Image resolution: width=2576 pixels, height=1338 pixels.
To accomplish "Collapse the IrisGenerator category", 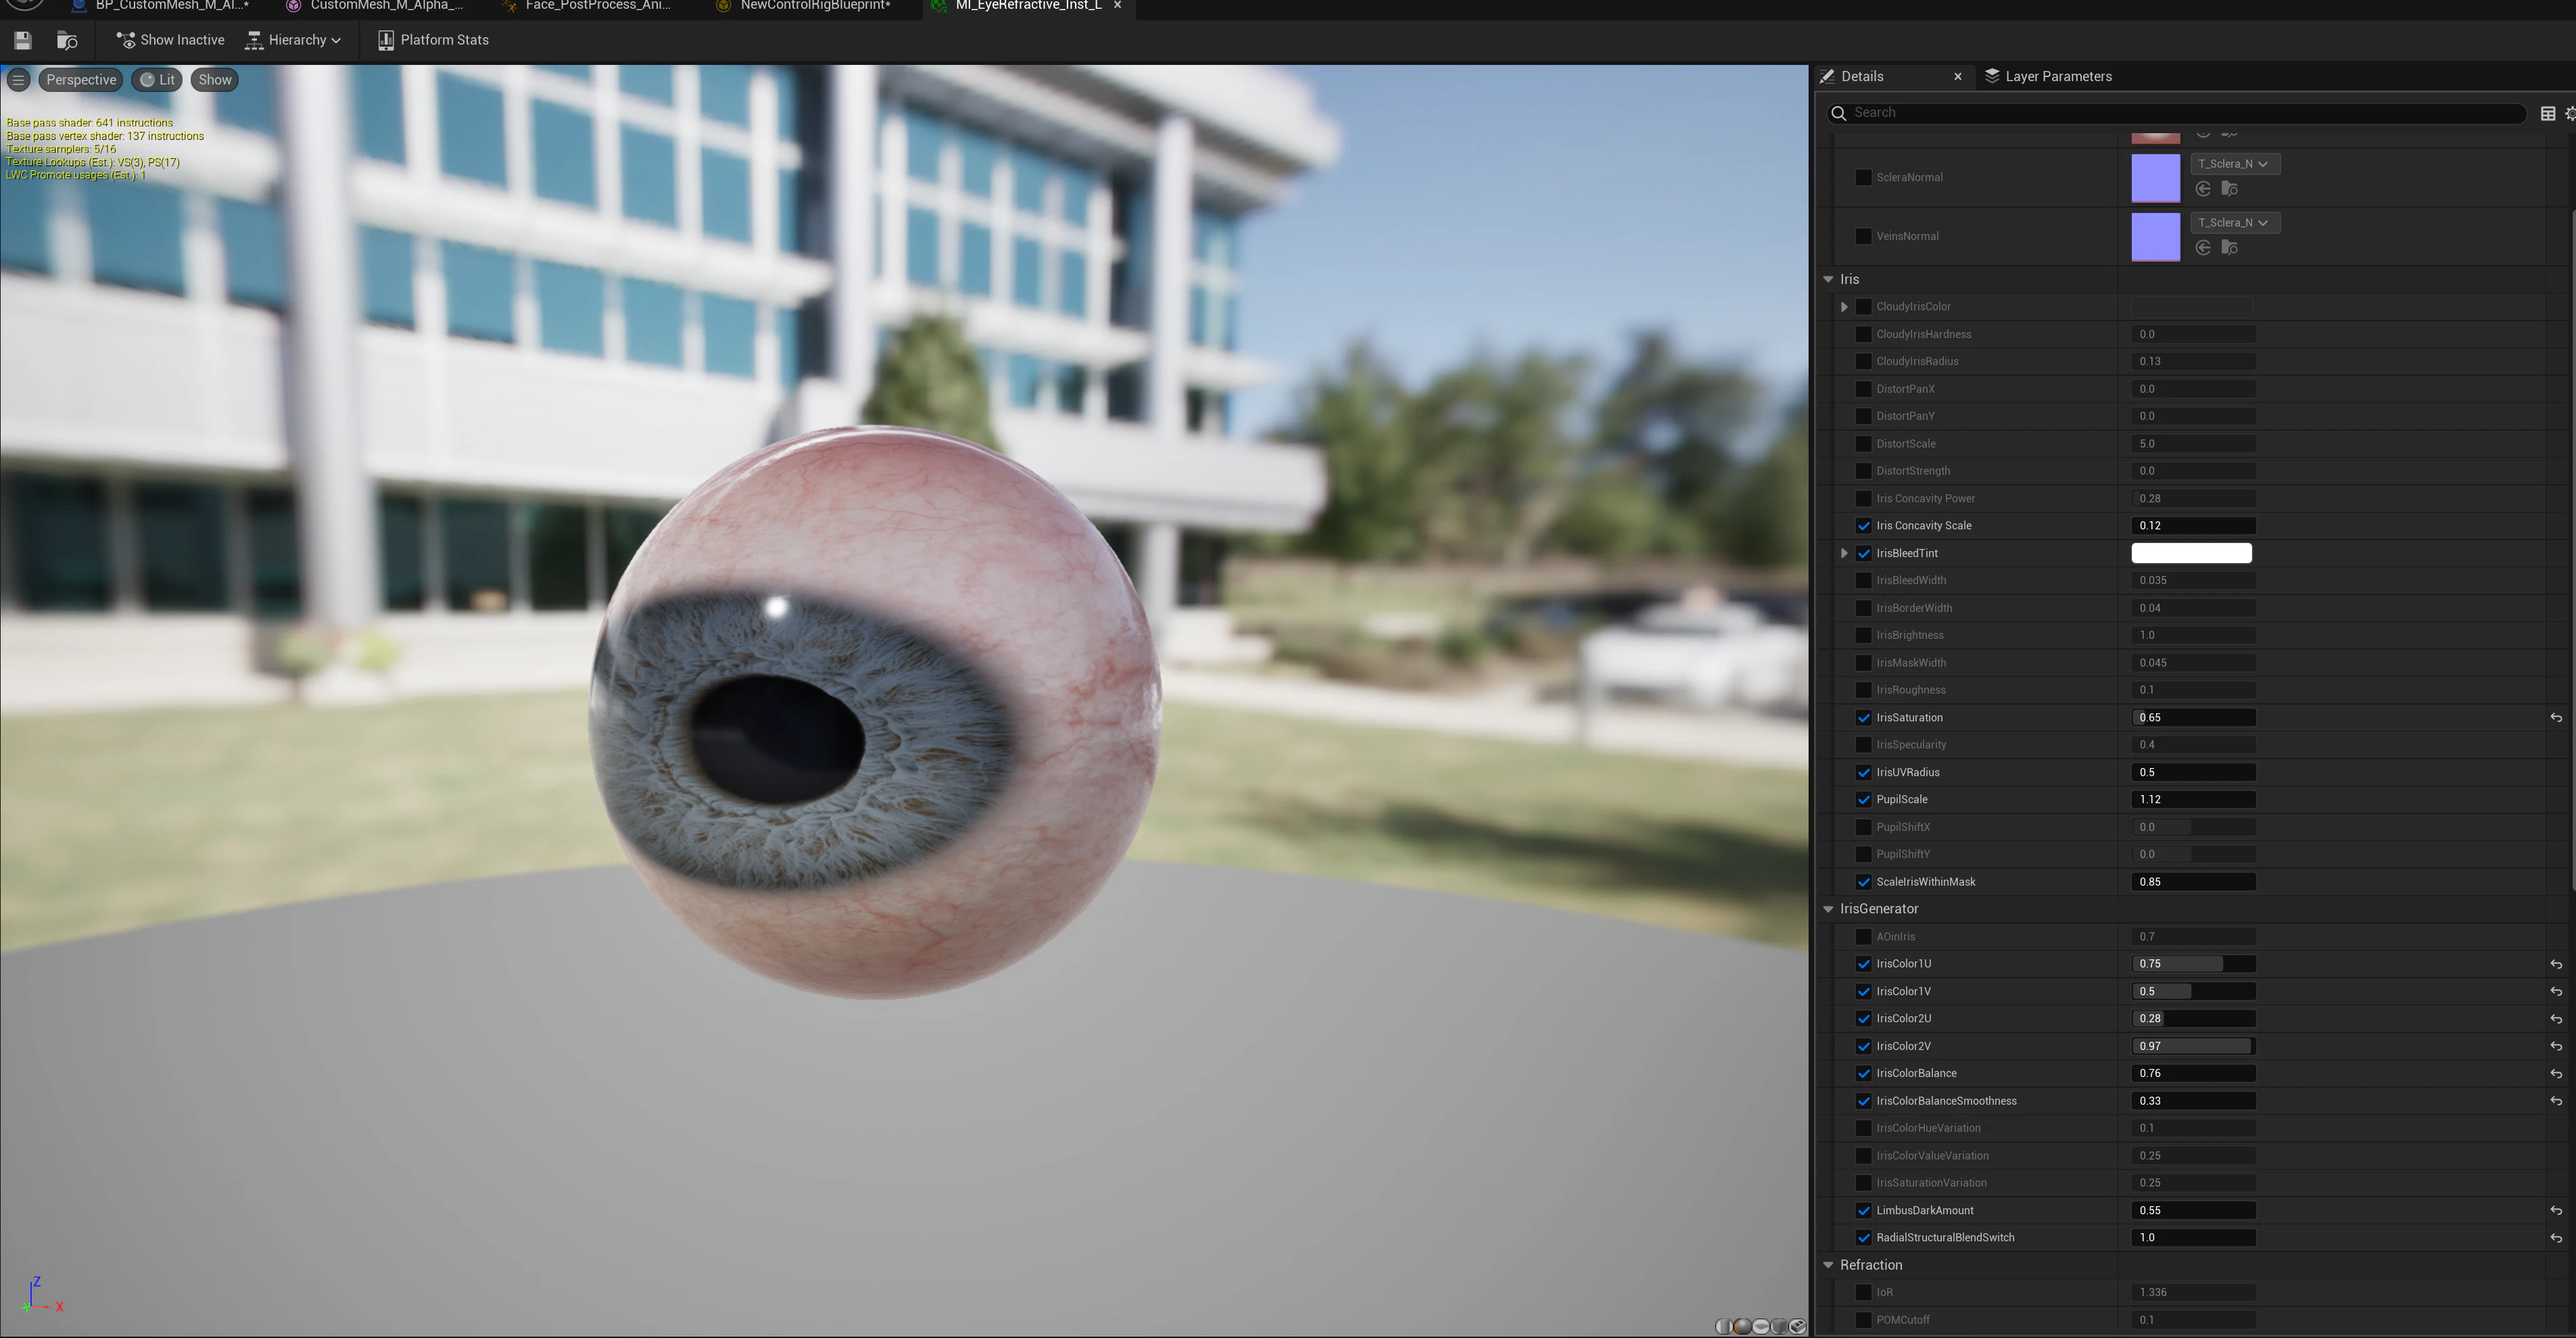I will point(1828,910).
